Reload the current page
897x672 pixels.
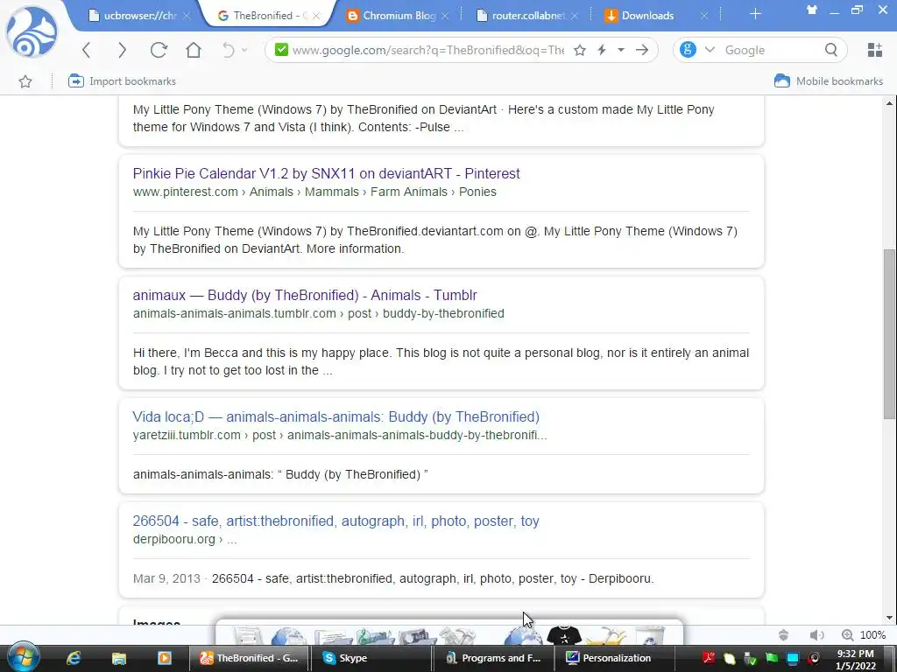click(x=159, y=50)
